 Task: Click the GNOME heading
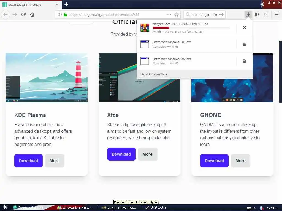pos(211,115)
